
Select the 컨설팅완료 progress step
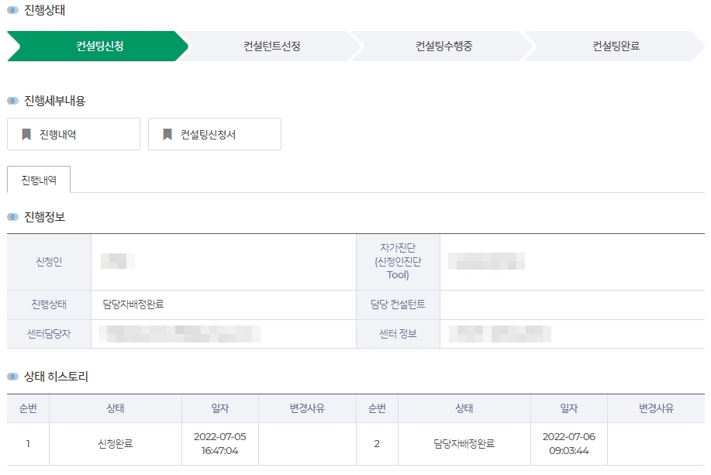point(616,46)
